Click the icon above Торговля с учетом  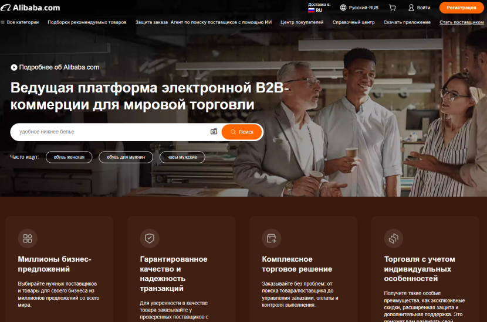tap(394, 238)
